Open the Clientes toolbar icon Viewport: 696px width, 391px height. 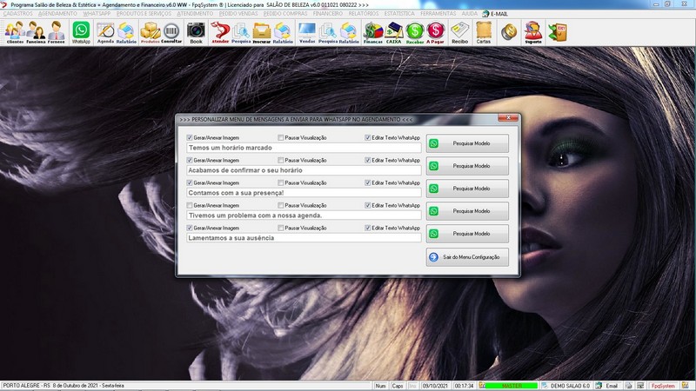pyautogui.click(x=15, y=32)
